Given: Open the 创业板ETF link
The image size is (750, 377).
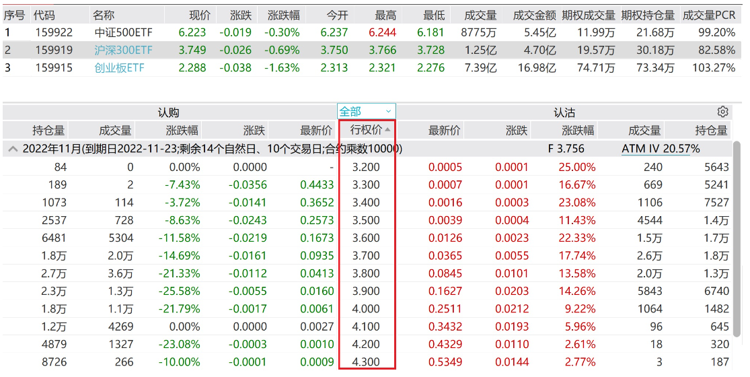Looking at the screenshot, I should [x=119, y=67].
